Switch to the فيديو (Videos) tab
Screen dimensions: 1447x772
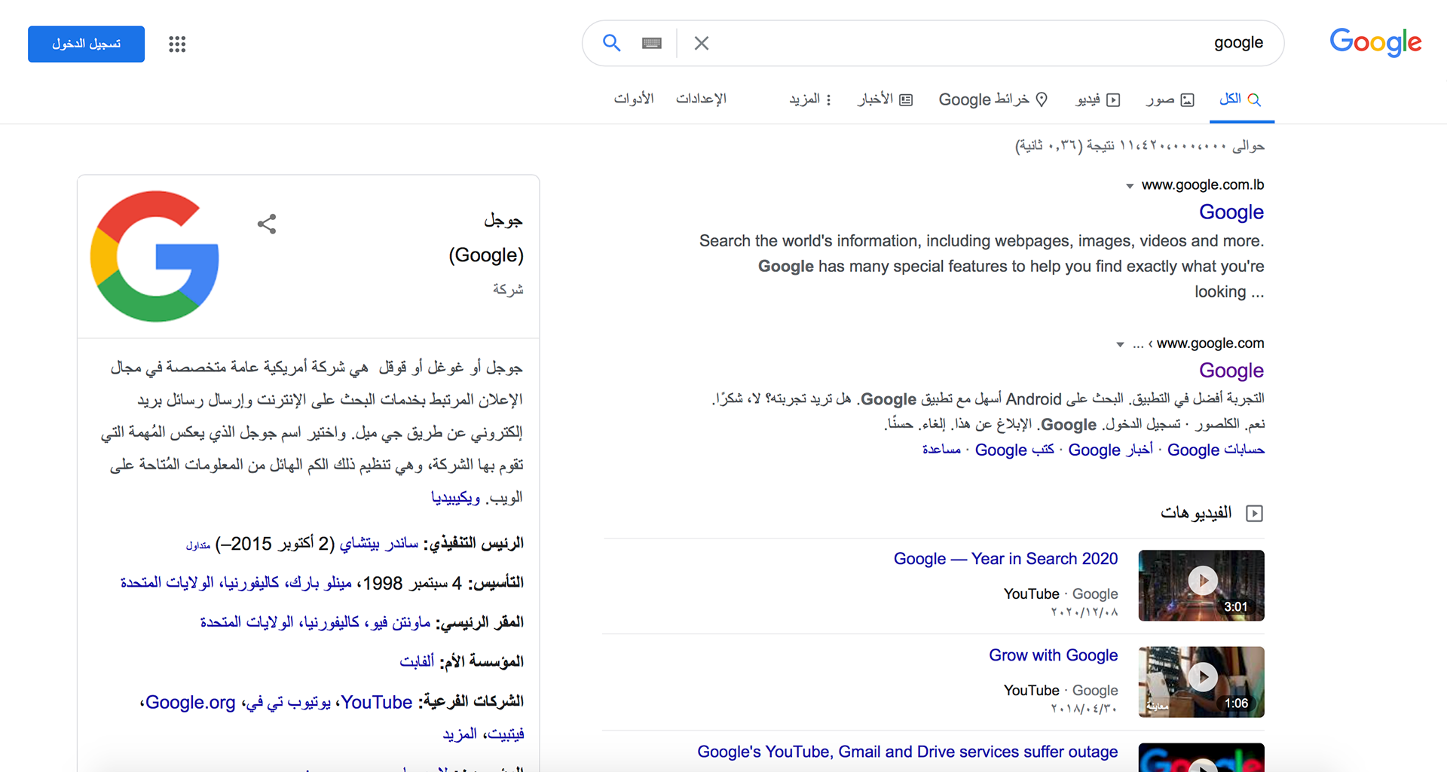coord(1098,99)
